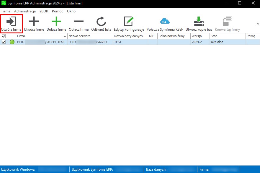Click the server name cell ending in SAGEPL
This screenshot has width=260, height=173.
[x=90, y=42]
